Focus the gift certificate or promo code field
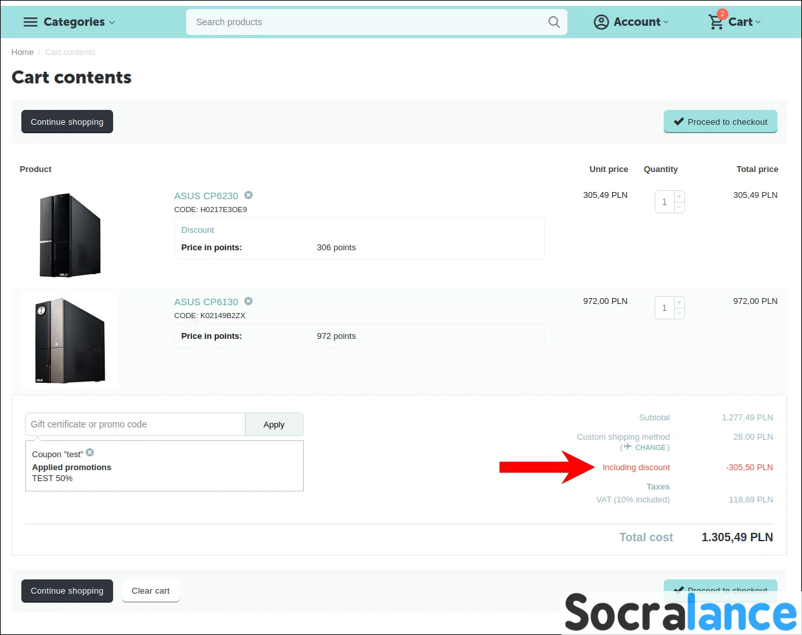 click(x=135, y=424)
